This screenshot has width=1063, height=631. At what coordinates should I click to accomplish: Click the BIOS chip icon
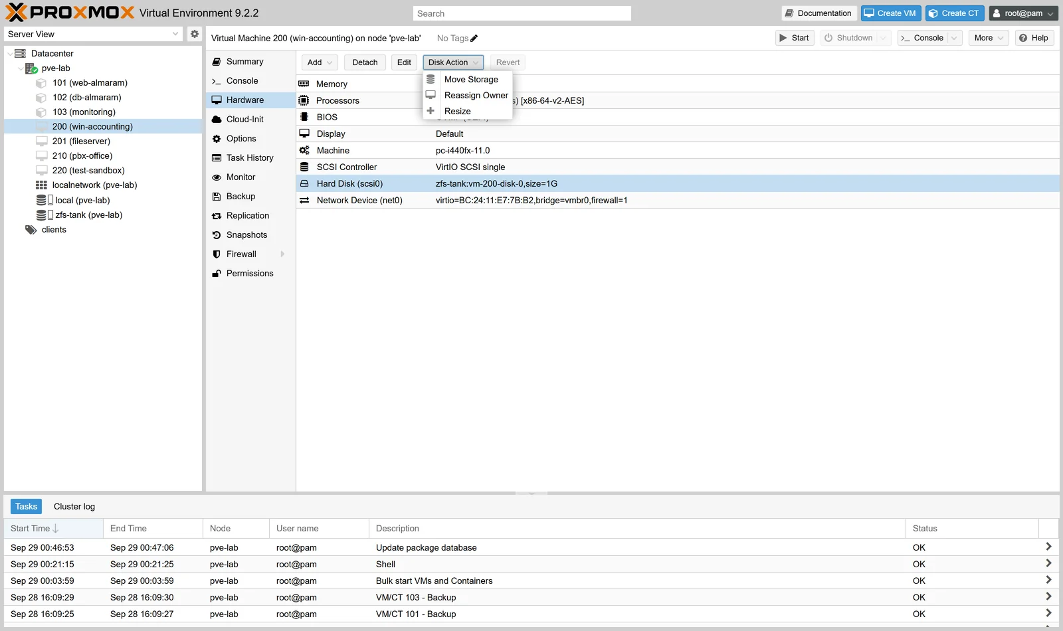(304, 117)
